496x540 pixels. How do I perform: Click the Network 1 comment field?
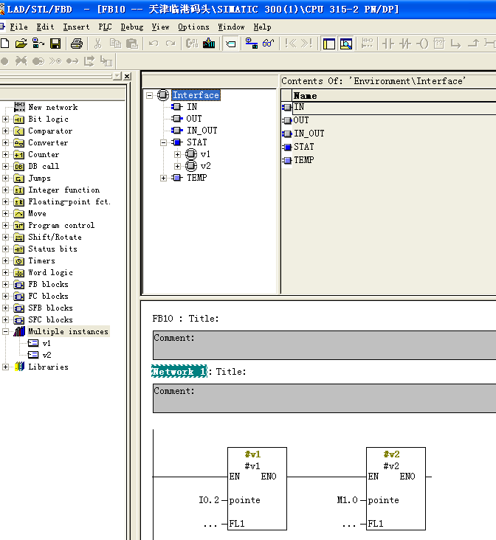324,398
